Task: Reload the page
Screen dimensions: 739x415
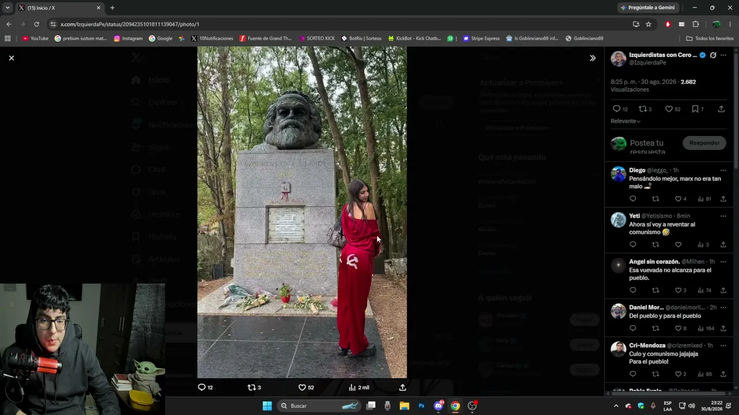Action: [x=36, y=24]
